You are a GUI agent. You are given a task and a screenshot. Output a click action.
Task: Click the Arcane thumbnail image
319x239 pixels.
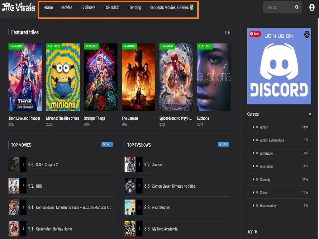(x=130, y=164)
